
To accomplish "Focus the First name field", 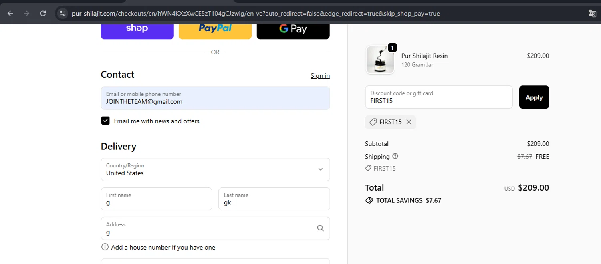I will pos(156,199).
